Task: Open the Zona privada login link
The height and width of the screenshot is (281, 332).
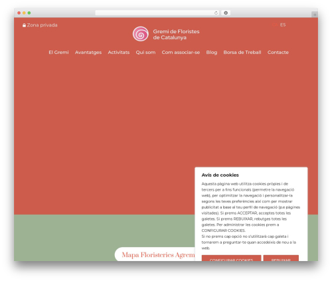Action: click(x=40, y=25)
